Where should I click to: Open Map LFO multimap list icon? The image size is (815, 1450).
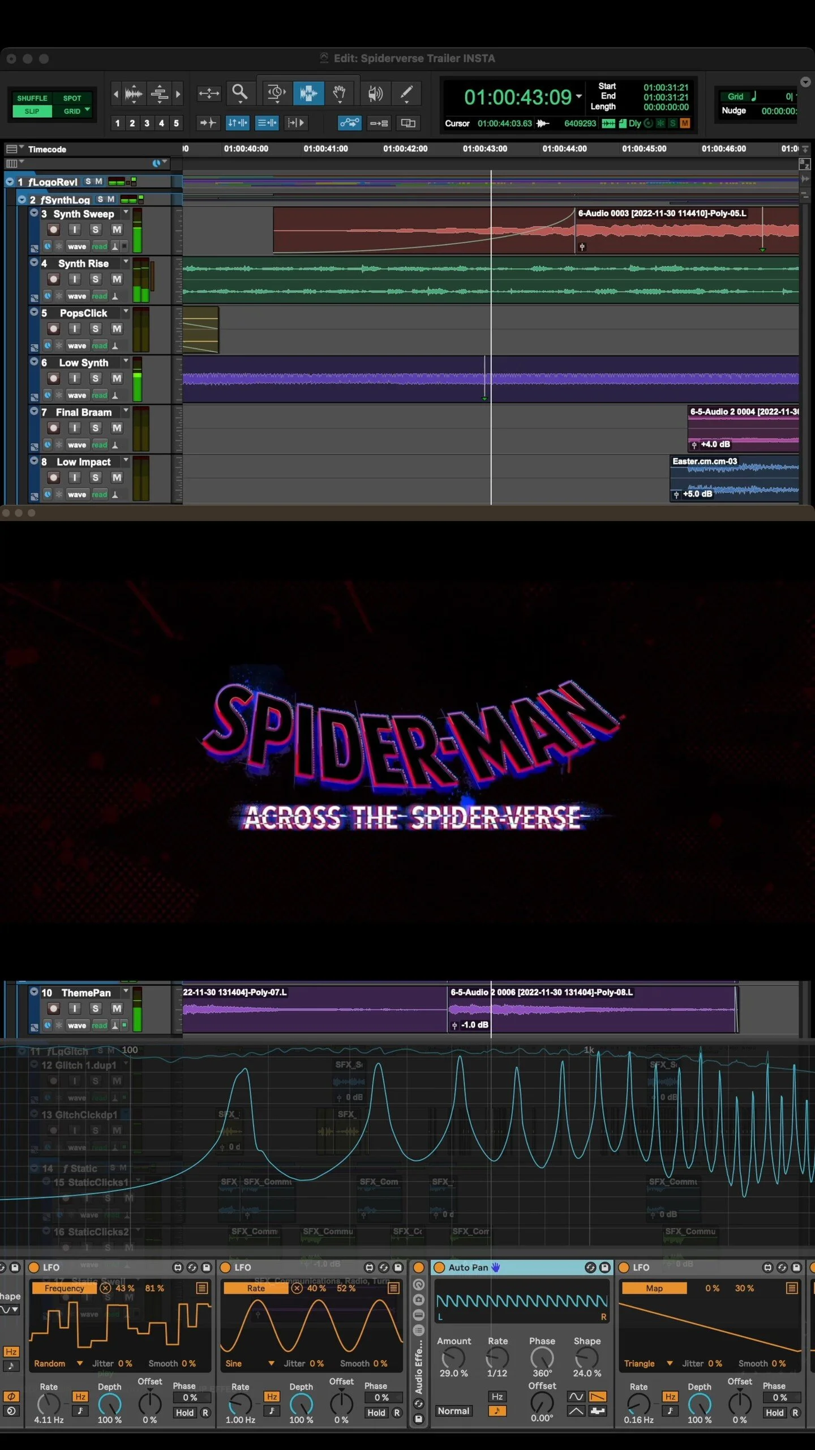[792, 1287]
